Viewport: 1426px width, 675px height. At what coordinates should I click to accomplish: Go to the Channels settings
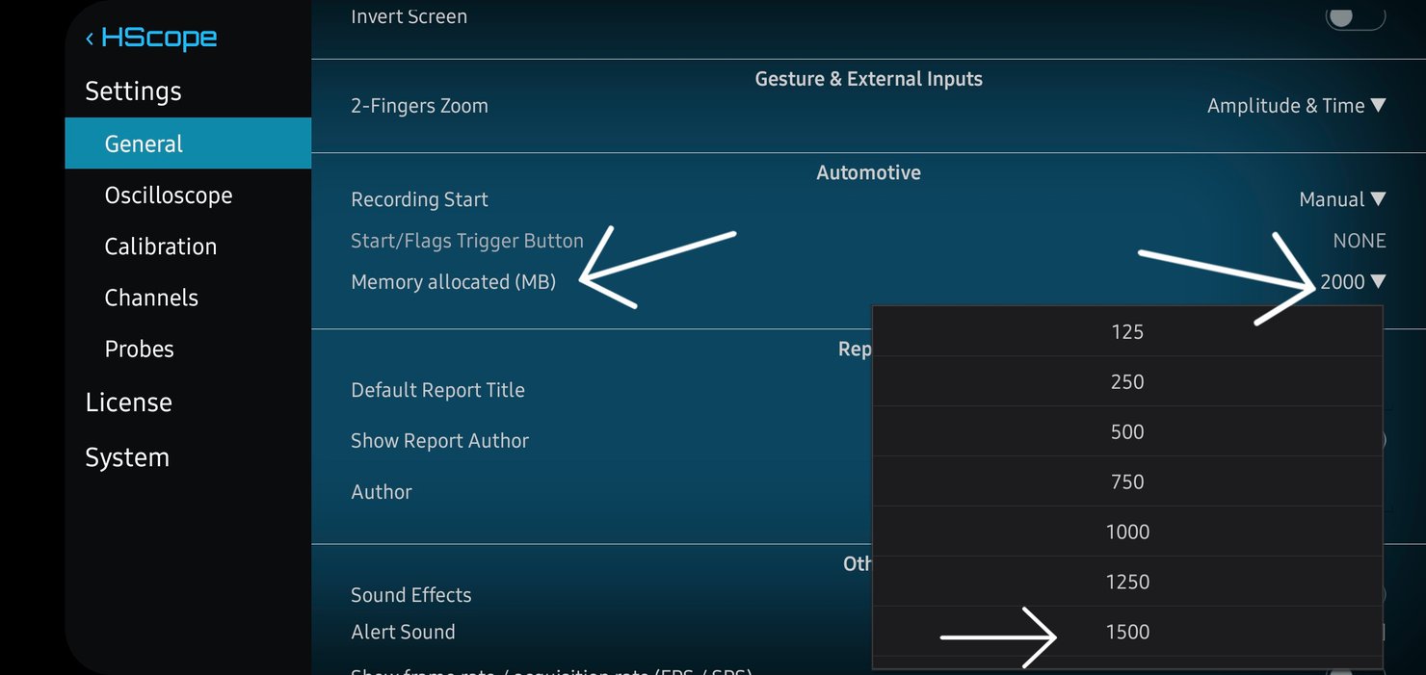(151, 298)
